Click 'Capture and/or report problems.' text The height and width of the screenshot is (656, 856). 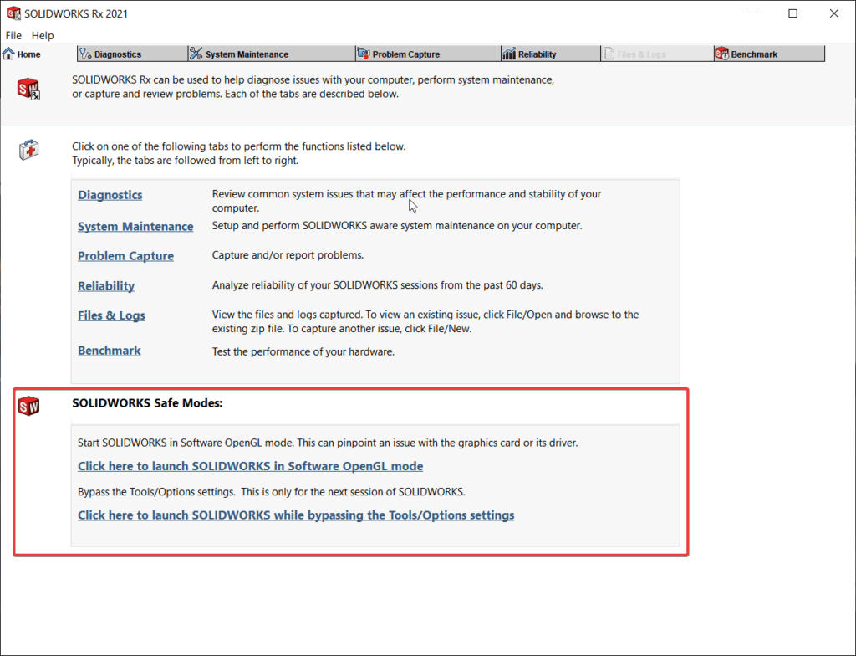pyautogui.click(x=288, y=255)
